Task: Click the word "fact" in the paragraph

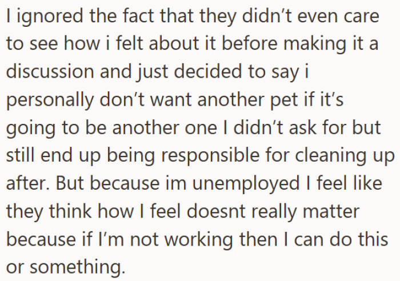Action: click(138, 15)
